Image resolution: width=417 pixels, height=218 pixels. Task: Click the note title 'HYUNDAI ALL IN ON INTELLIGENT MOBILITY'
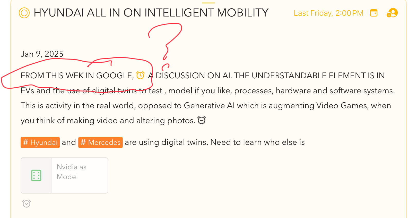[x=151, y=13]
